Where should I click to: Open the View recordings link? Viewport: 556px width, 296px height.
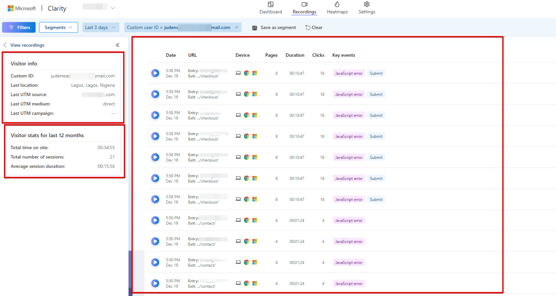[27, 45]
